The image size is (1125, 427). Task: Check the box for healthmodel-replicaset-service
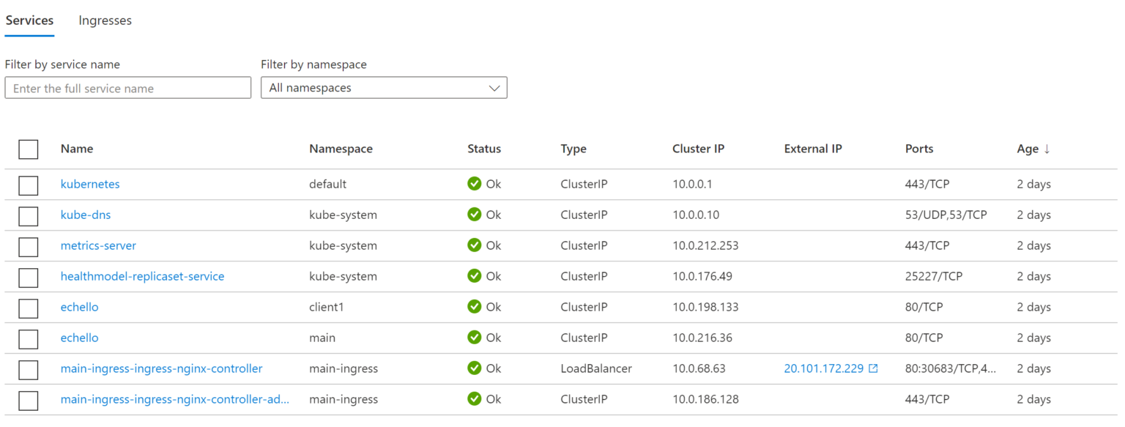point(29,278)
